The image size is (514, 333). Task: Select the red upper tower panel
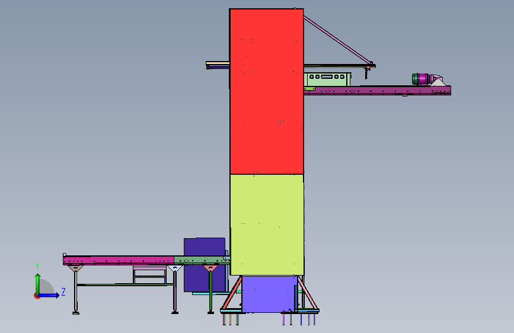pyautogui.click(x=267, y=91)
